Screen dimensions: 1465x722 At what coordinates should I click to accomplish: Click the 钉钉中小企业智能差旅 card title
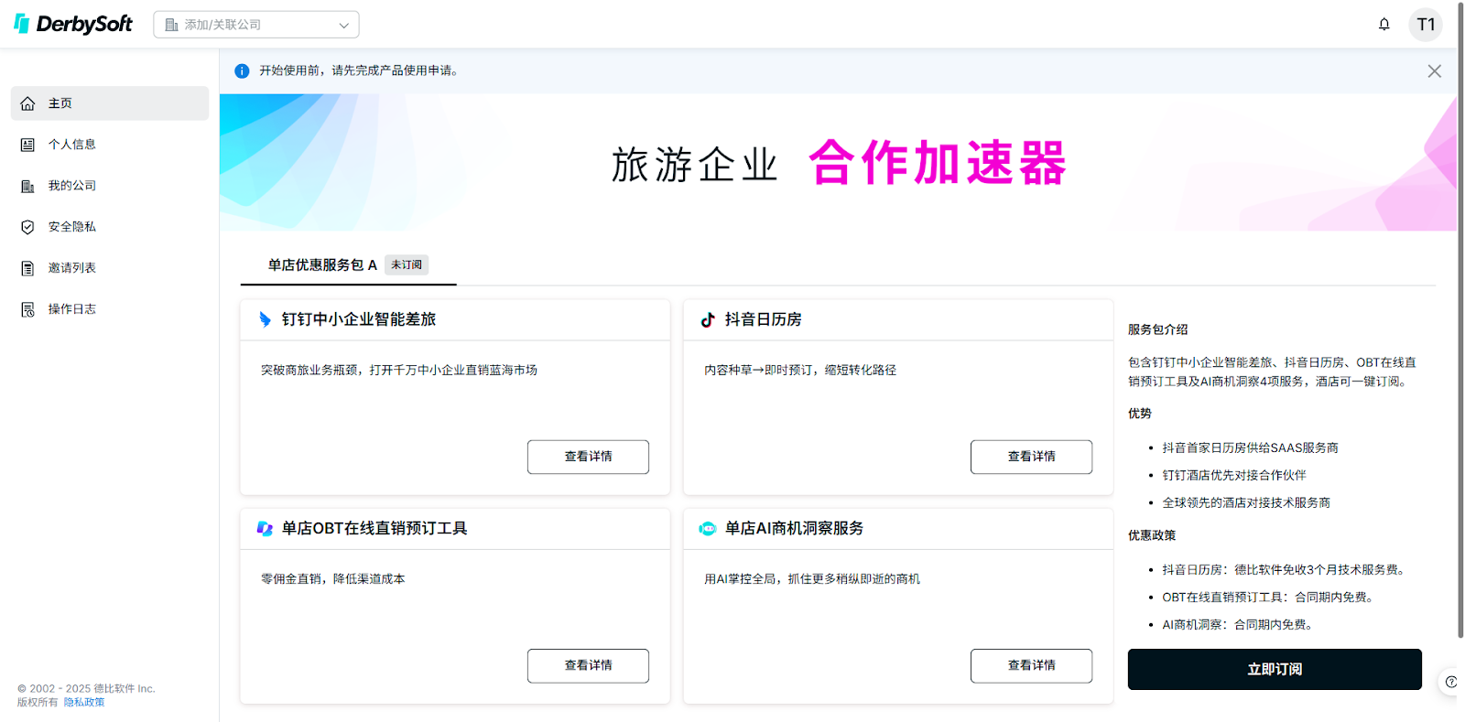[x=359, y=319]
